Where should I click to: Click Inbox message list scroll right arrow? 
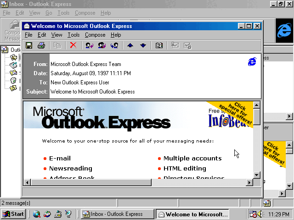point(289,116)
